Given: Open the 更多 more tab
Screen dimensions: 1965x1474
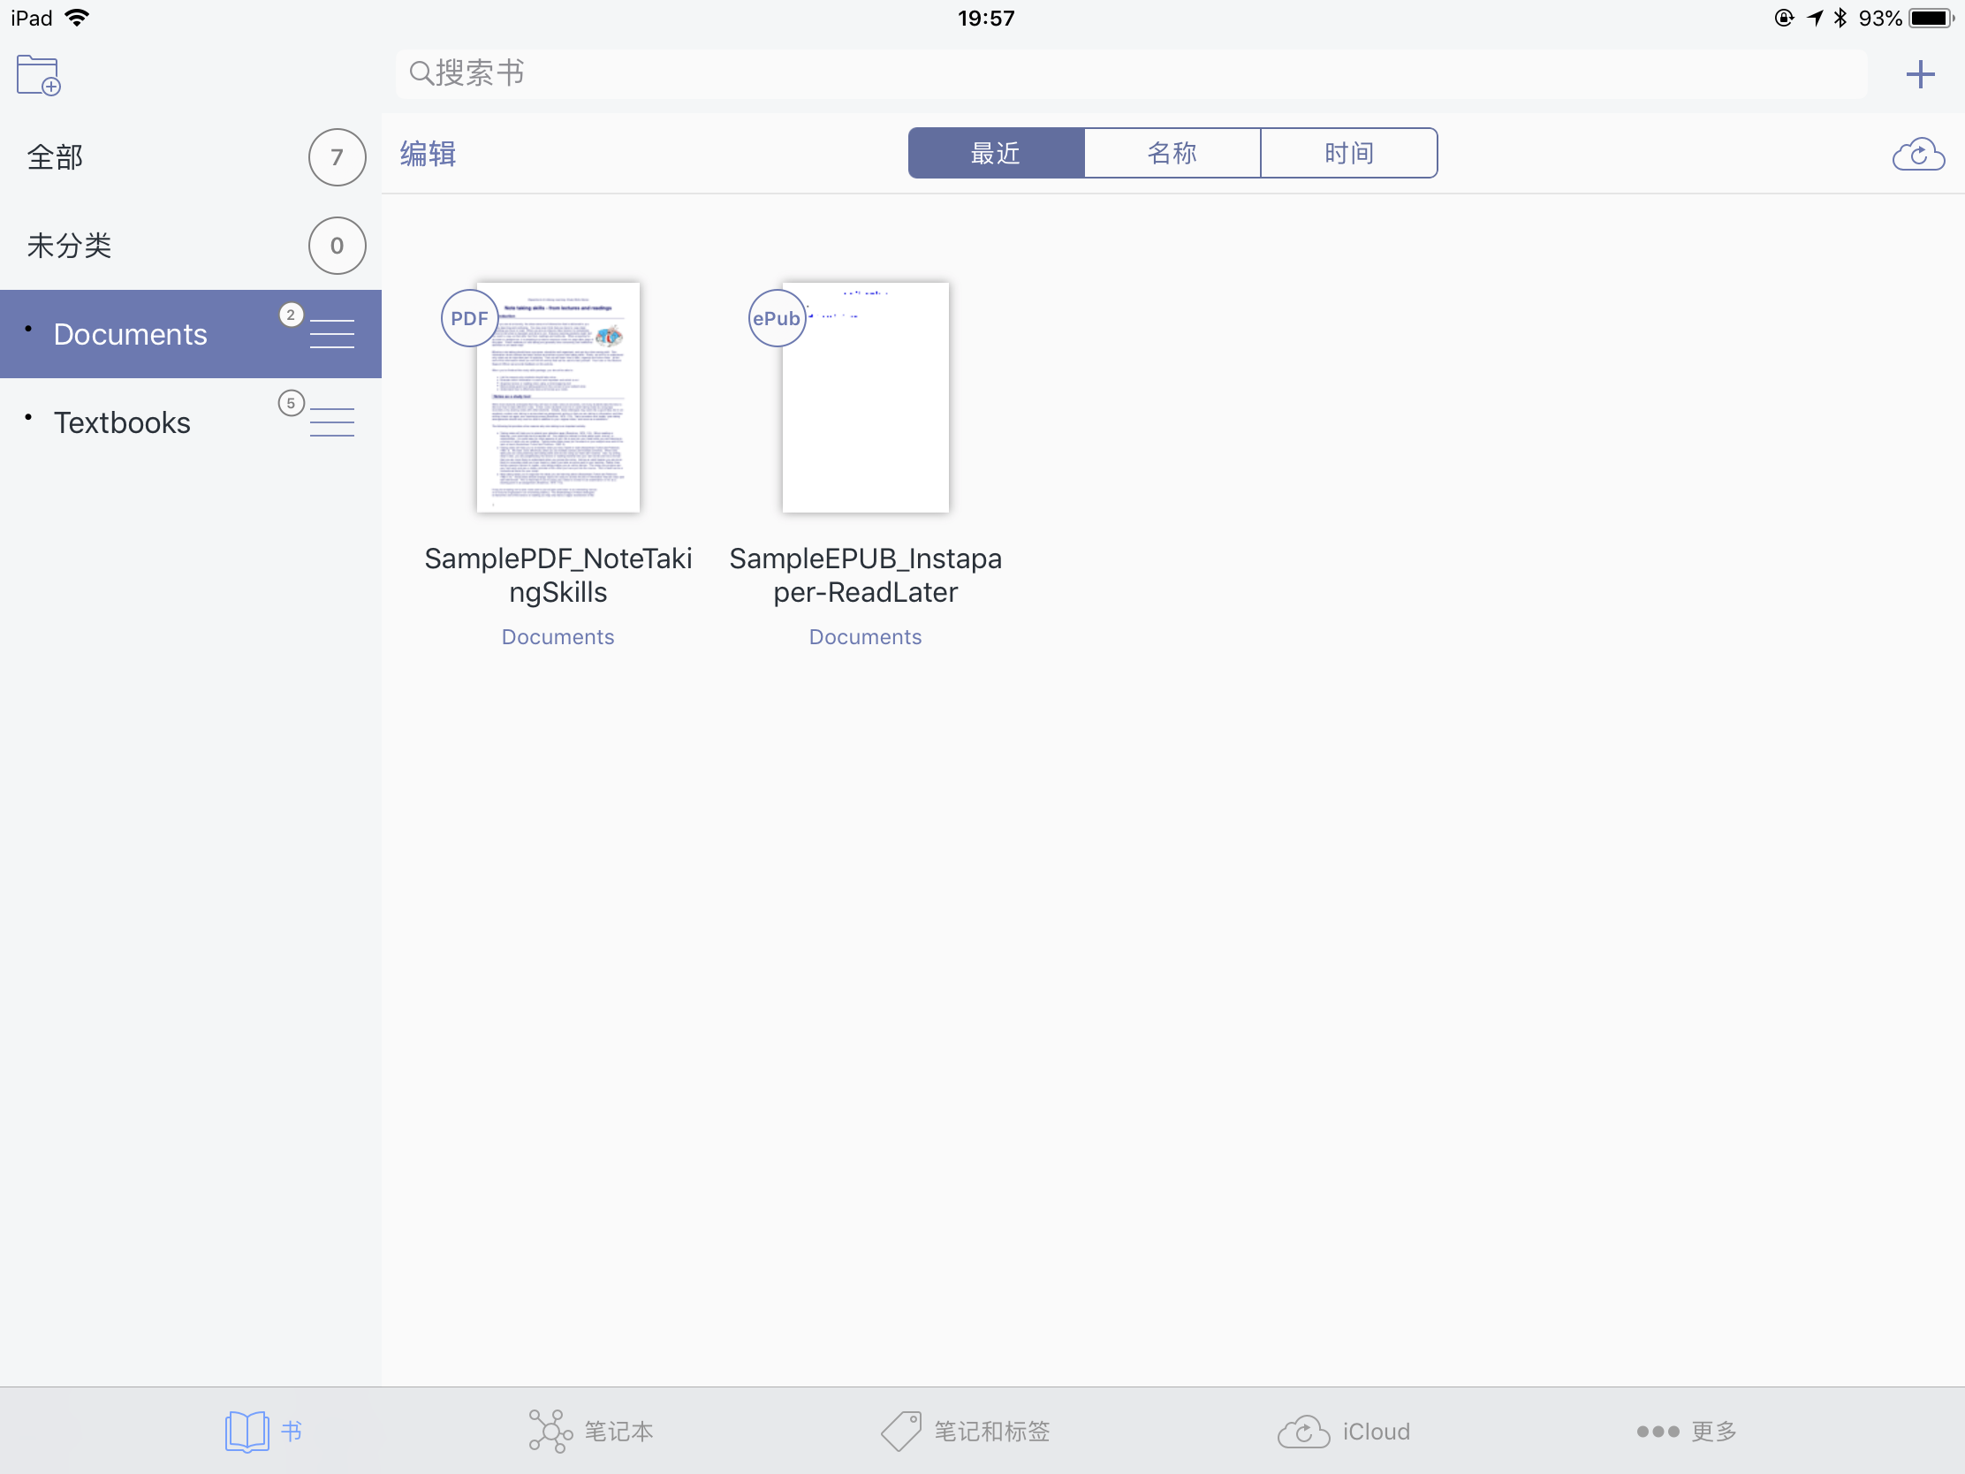Looking at the screenshot, I should click(x=1685, y=1431).
